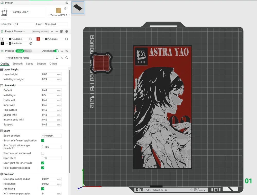257x195 pixels.
Task: Open filament 3 PLA Matte dropdown
Action: click(x=17, y=43)
